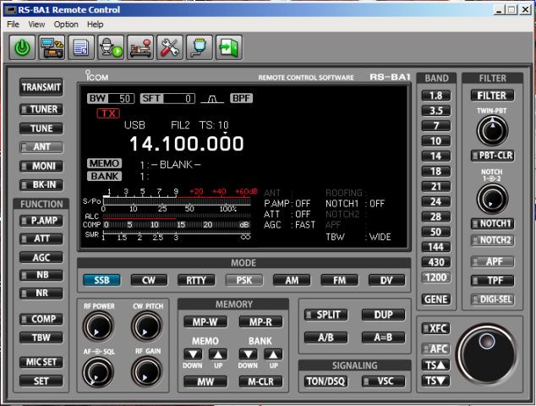Open the View menu
The image size is (536, 406).
36,25
